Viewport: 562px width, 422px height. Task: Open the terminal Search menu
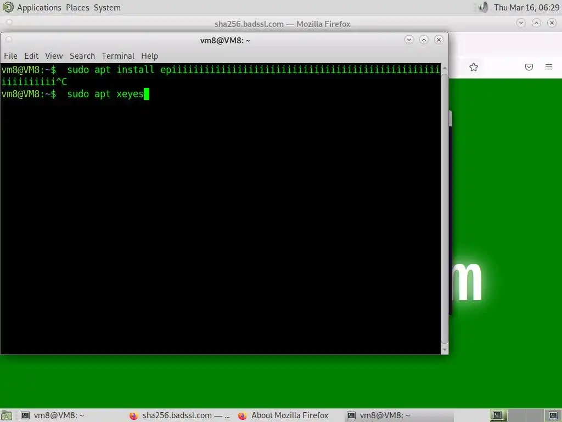[x=82, y=56]
